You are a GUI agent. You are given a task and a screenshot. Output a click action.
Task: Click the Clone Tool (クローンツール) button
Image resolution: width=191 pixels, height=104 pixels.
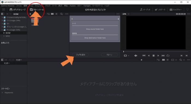(x=37, y=10)
